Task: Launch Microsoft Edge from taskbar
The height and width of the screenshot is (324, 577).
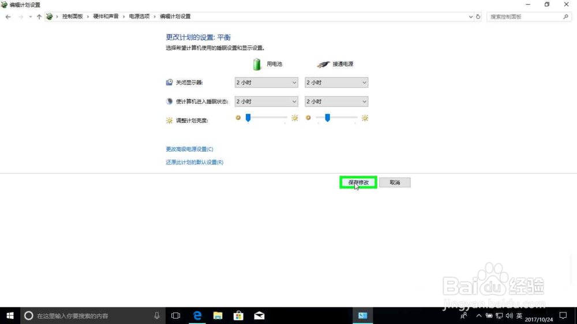Action: coord(197,315)
